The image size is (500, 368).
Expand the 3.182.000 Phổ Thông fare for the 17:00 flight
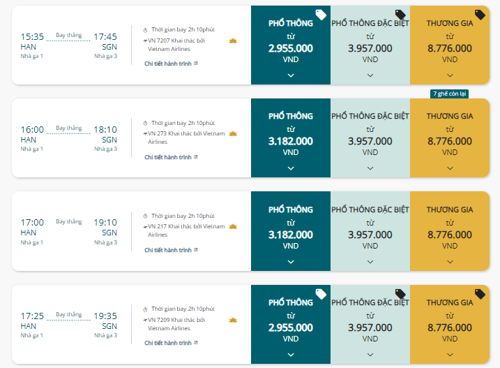tap(291, 262)
